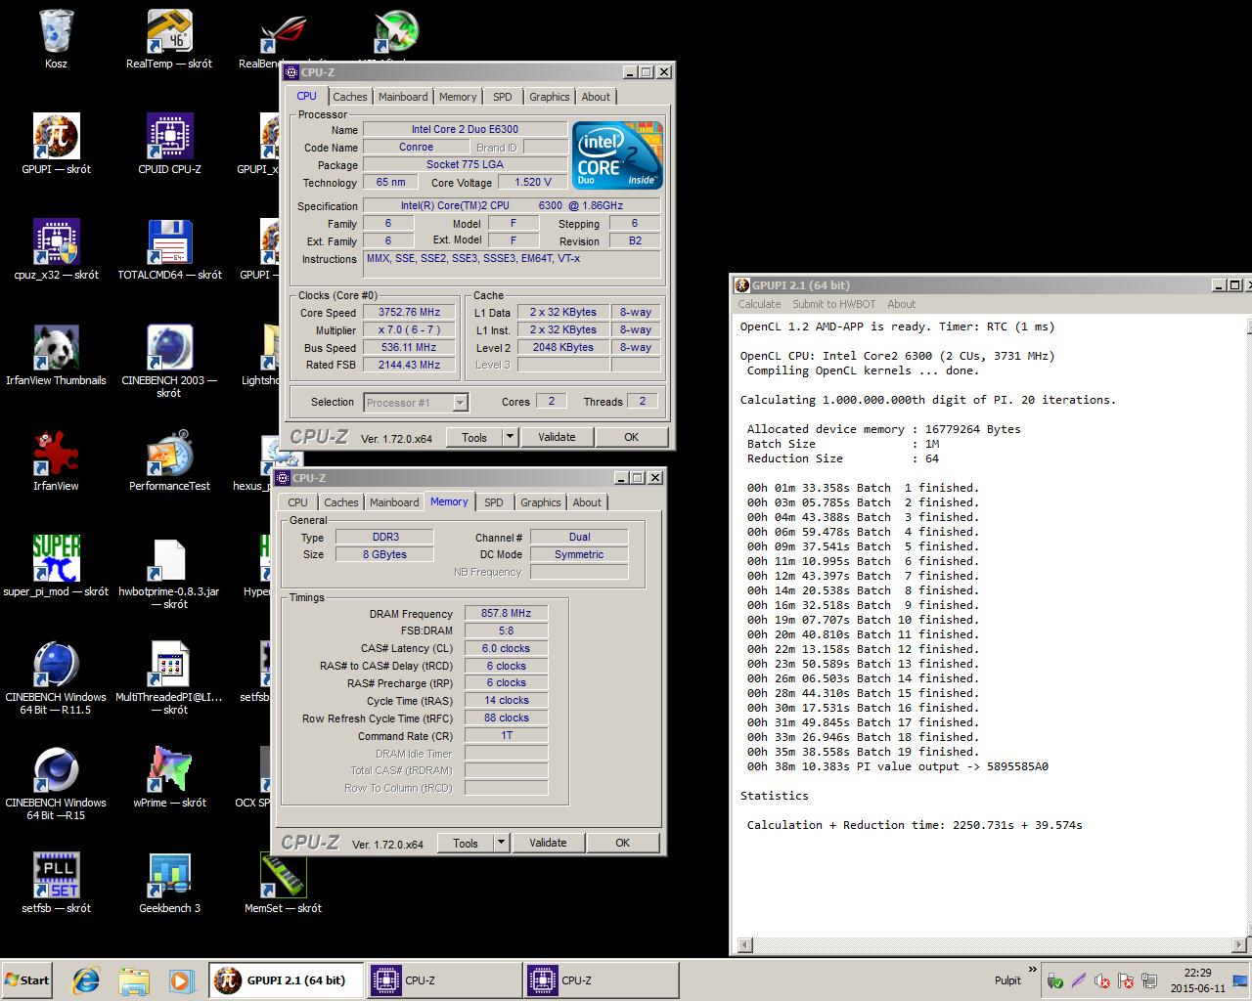The image size is (1252, 1001).
Task: Click the Core Voltage 1.520 V field
Action: (533, 182)
